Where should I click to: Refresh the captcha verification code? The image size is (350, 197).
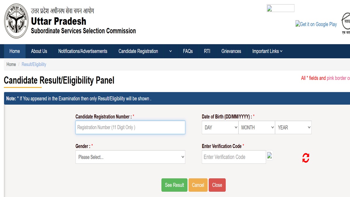305,158
